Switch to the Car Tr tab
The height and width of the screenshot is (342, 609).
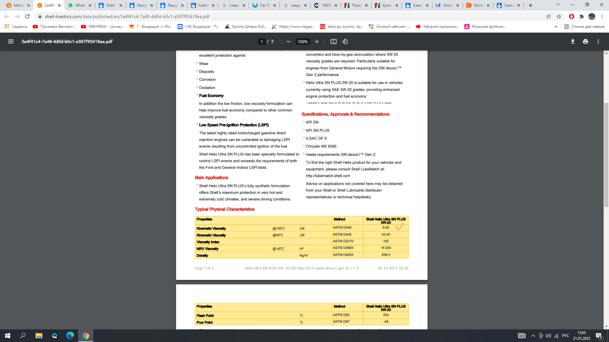pyautogui.click(x=264, y=5)
